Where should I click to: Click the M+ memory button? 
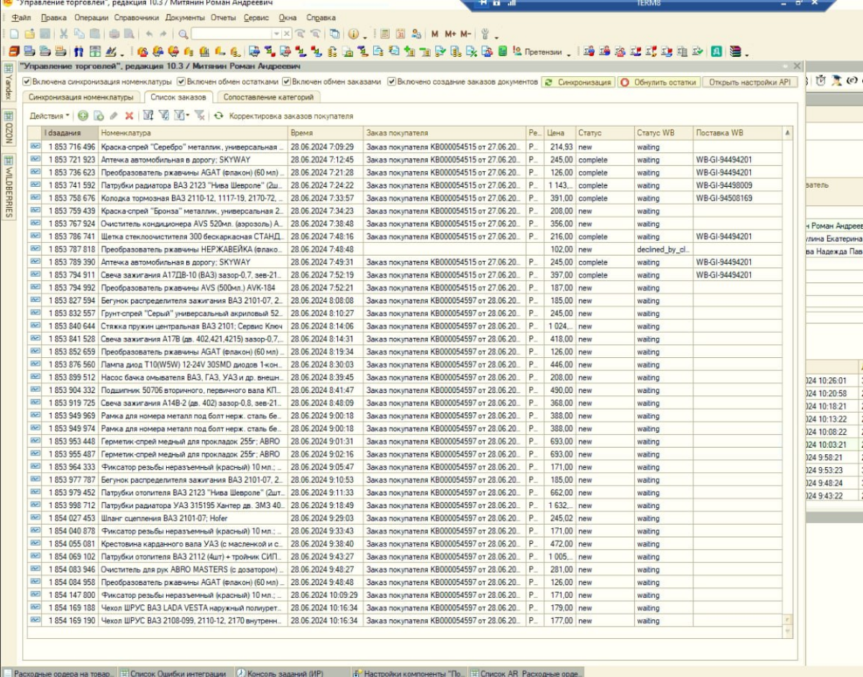pos(450,34)
